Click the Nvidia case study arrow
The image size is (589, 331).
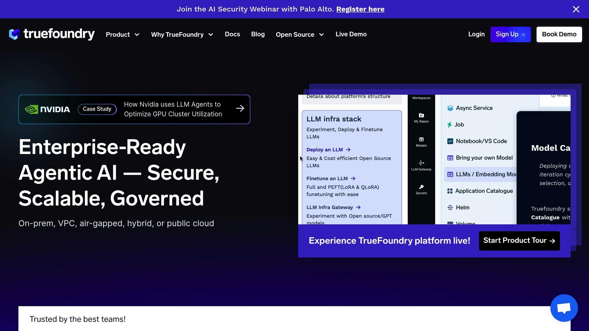(x=240, y=109)
